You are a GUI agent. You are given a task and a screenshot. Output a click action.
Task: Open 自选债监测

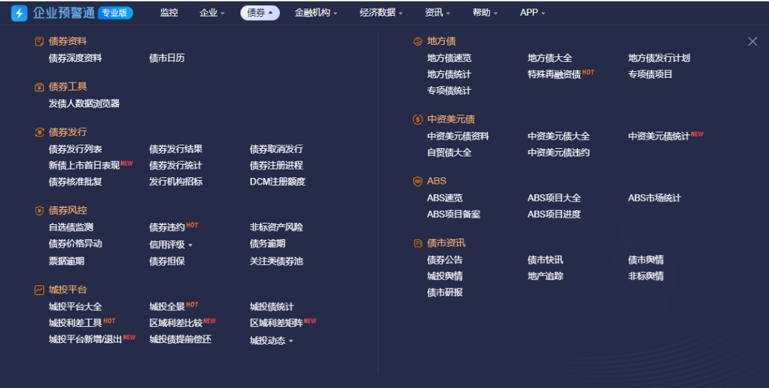tap(71, 227)
